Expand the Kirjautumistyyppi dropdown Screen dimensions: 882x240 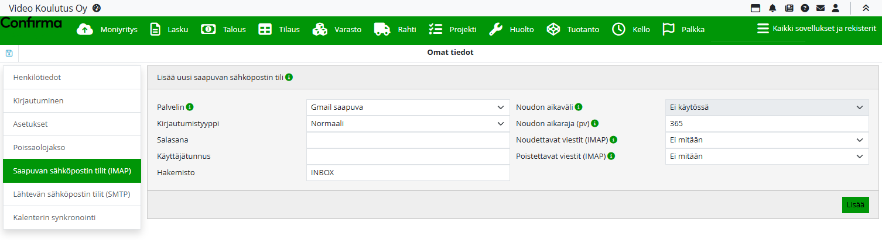click(408, 124)
